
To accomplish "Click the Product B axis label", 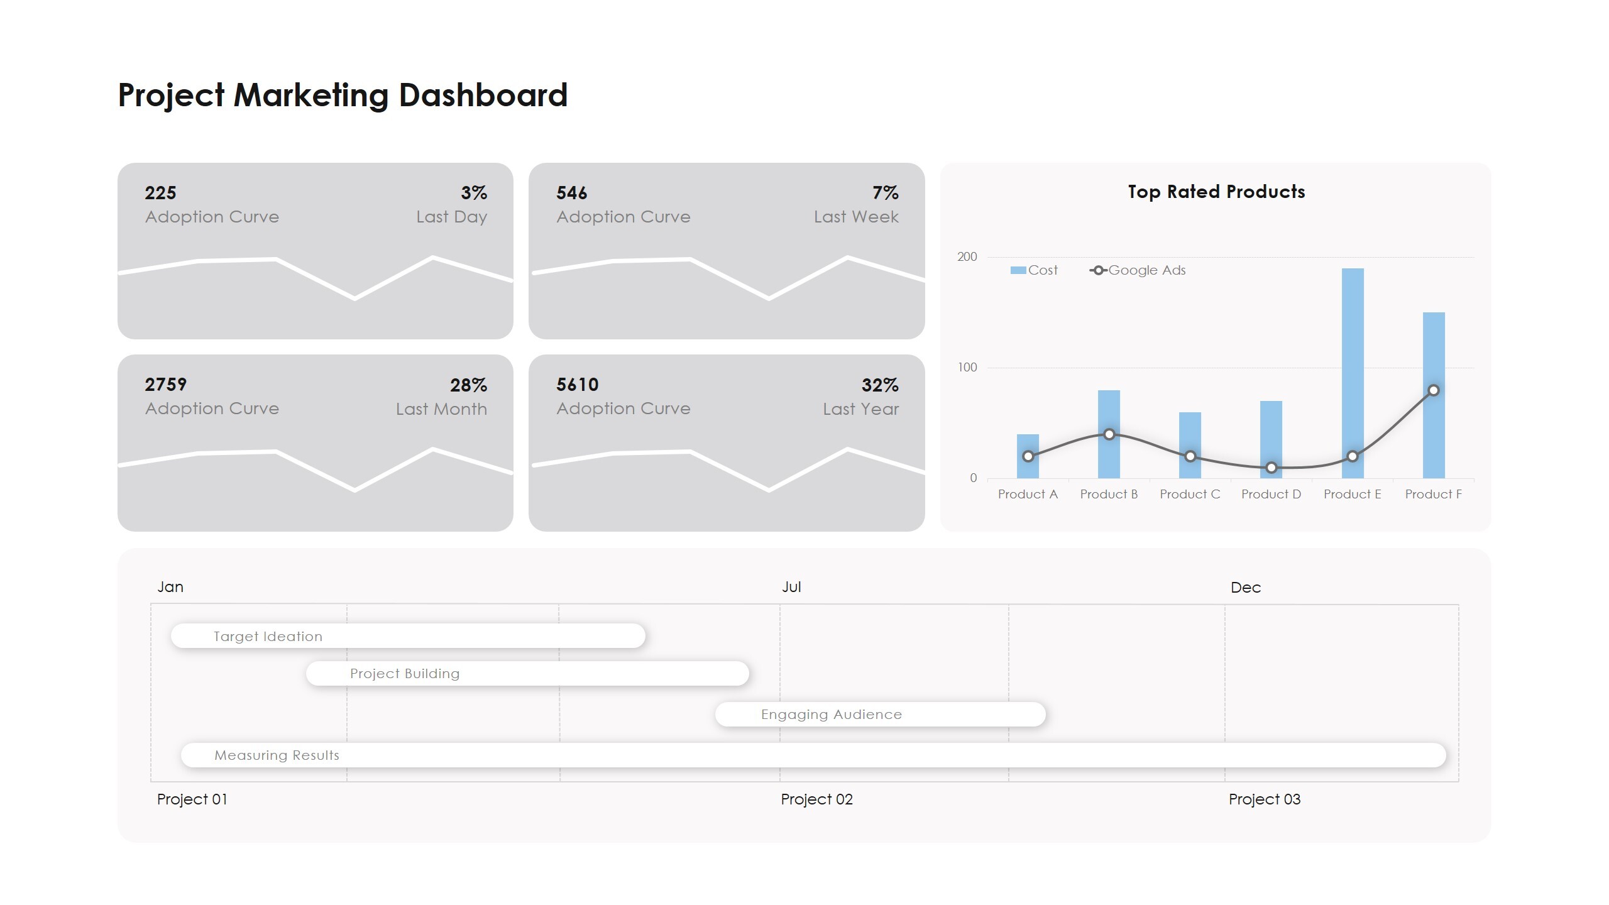I will pyautogui.click(x=1109, y=495).
